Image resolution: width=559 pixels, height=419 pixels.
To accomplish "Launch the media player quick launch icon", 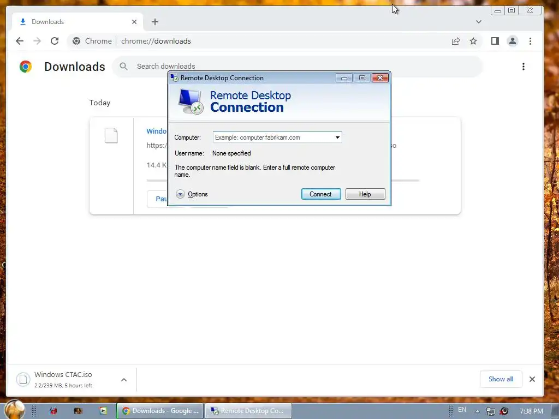I will point(103,411).
